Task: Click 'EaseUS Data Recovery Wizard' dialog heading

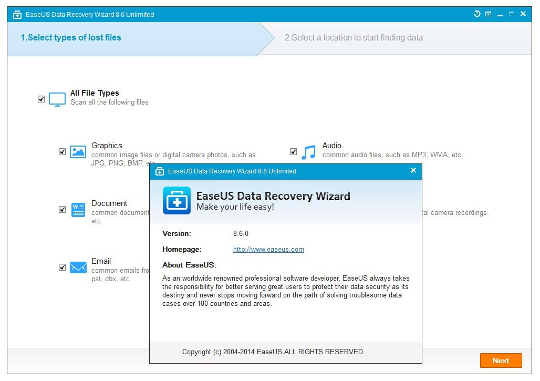Action: pos(273,195)
